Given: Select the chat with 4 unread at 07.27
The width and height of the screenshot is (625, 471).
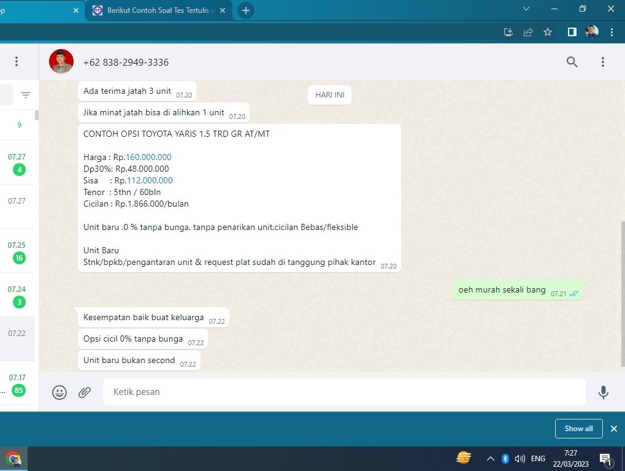Looking at the screenshot, I should pos(18,162).
